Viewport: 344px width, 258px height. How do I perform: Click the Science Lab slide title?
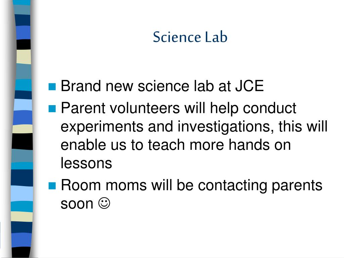pyautogui.click(x=190, y=37)
